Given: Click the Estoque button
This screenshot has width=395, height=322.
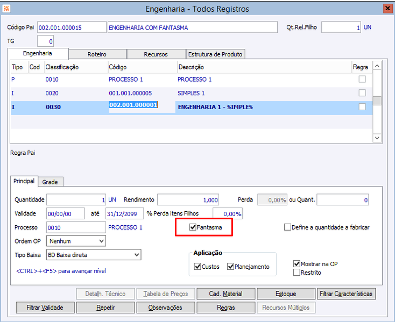Looking at the screenshot, I should (x=286, y=294).
